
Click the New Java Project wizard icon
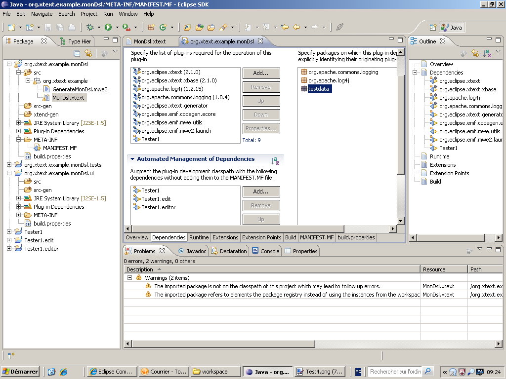(x=30, y=28)
